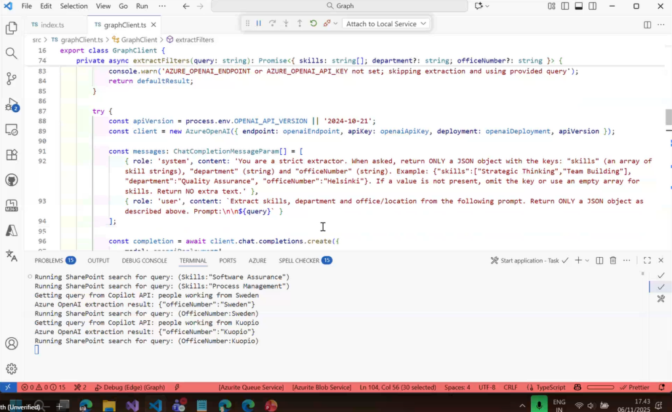The width and height of the screenshot is (672, 412).
Task: Click TypeScript language mode in status bar
Action: 549,387
